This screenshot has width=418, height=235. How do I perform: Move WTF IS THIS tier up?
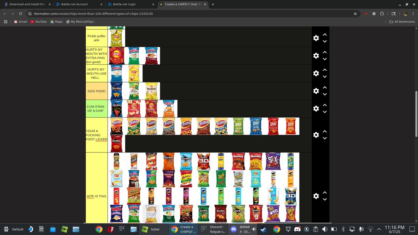325,193
